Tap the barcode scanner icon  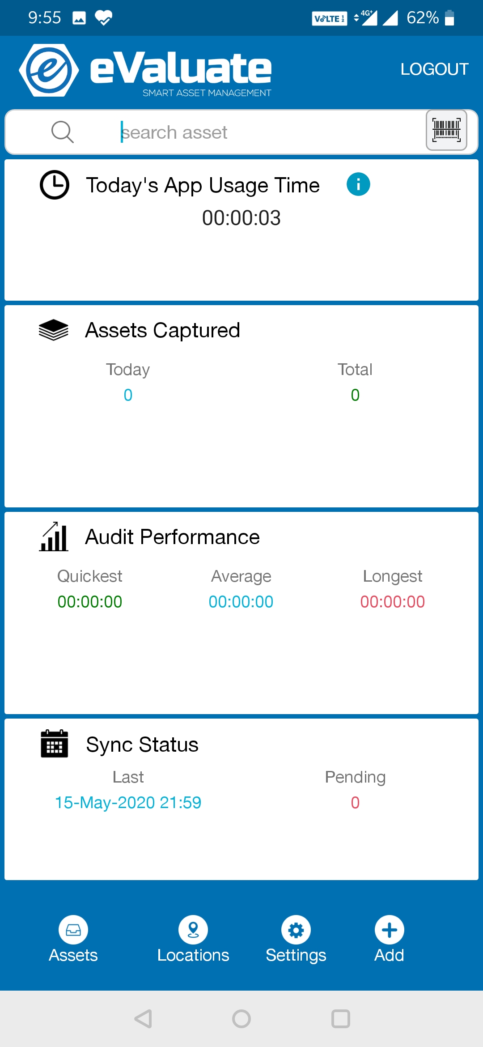(446, 130)
